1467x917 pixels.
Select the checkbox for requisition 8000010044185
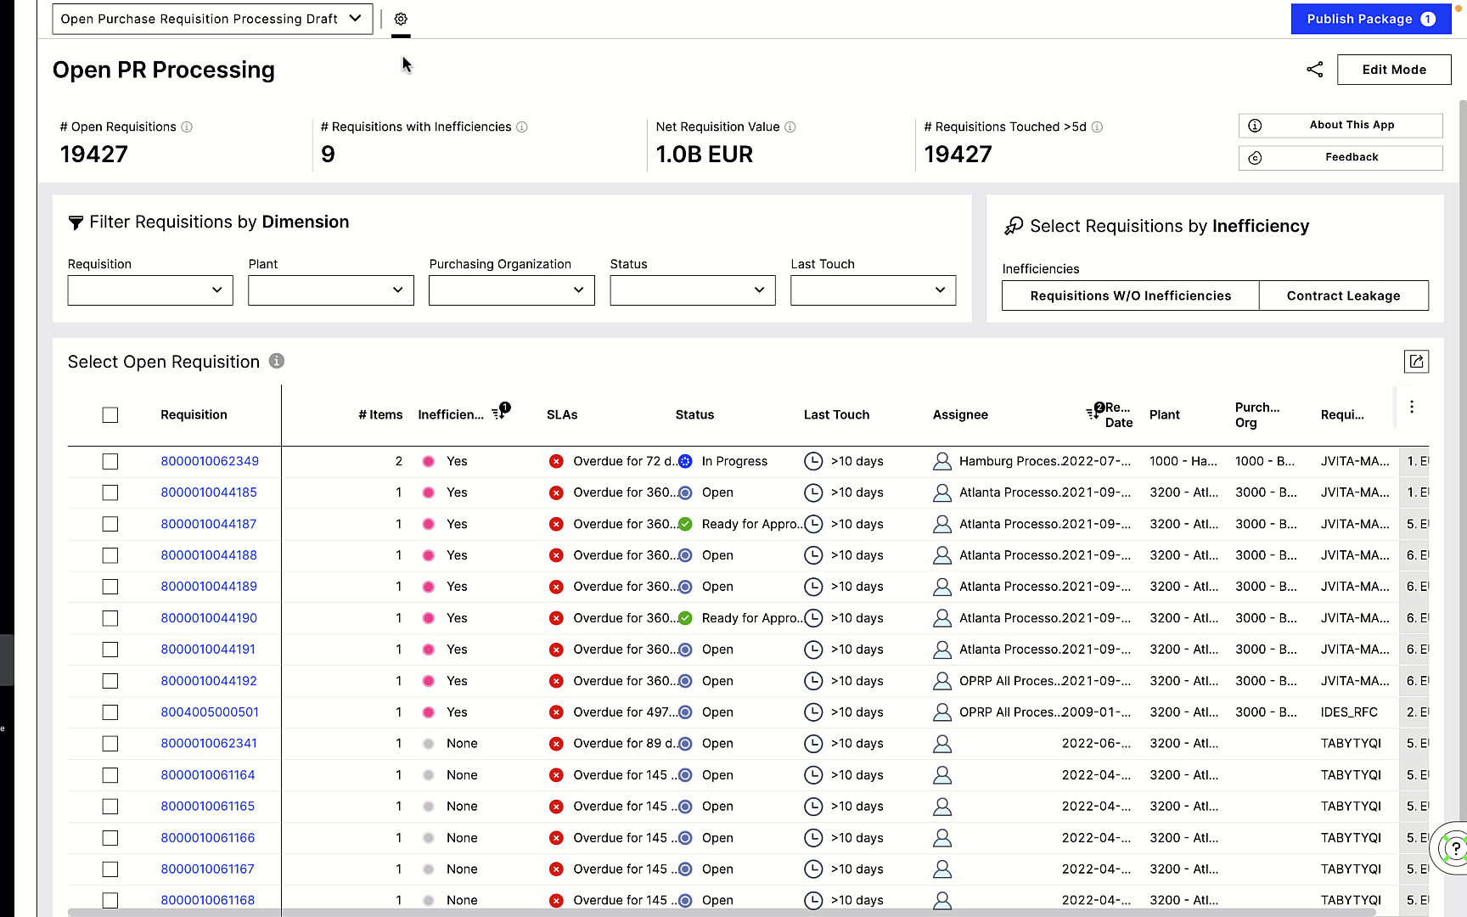(x=110, y=492)
